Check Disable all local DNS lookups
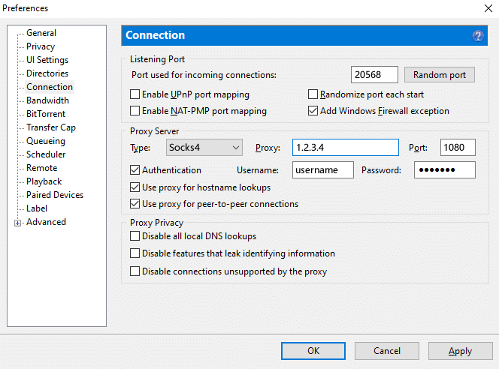499x369 pixels. coord(135,236)
